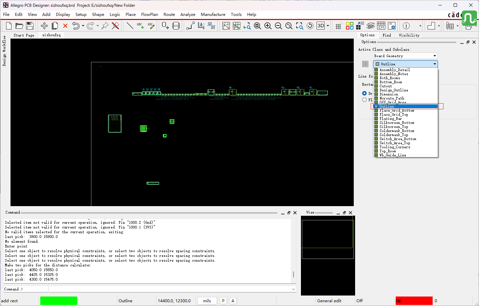Open the 3D viewer button
This screenshot has width=479, height=306.
321,26
